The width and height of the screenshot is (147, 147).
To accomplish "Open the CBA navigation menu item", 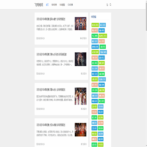I will (70, 5).
